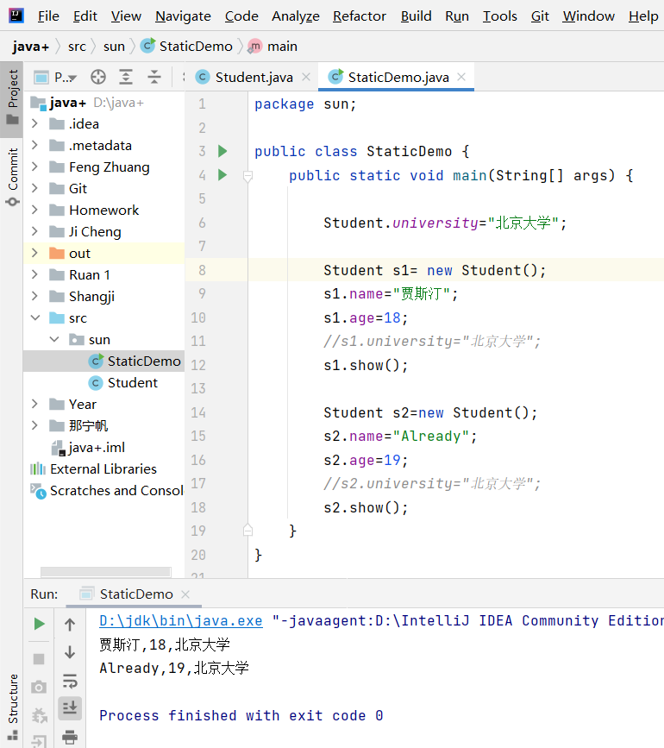Image resolution: width=664 pixels, height=748 pixels.
Task: Click the StaticDemo breadcrumb in navigation bar
Action: [x=195, y=47]
